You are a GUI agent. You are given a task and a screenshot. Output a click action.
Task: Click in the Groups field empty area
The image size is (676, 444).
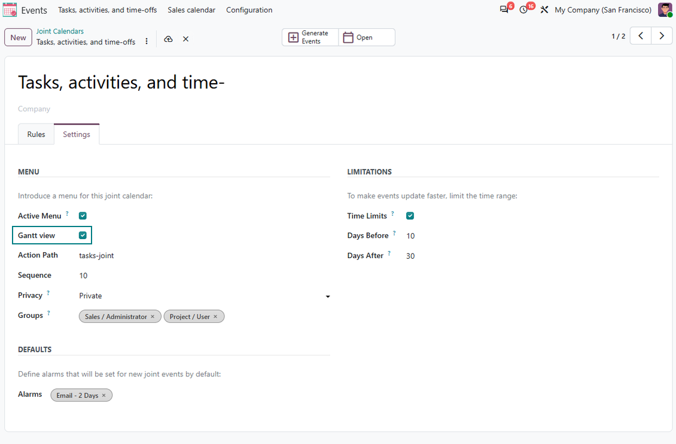pos(277,317)
